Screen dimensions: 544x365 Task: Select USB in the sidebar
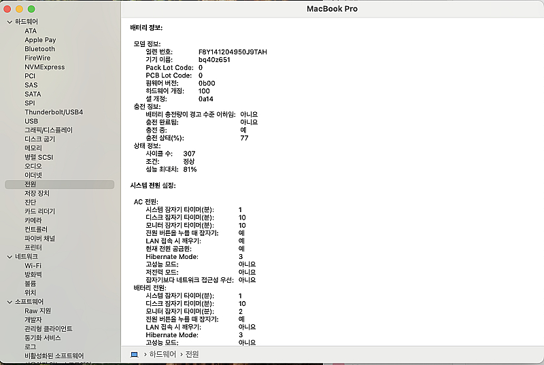coord(31,121)
